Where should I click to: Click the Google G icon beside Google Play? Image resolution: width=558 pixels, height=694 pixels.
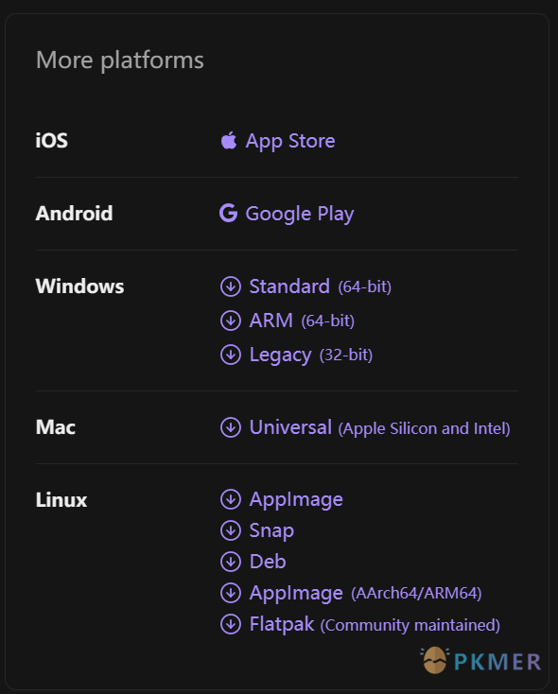coord(229,213)
